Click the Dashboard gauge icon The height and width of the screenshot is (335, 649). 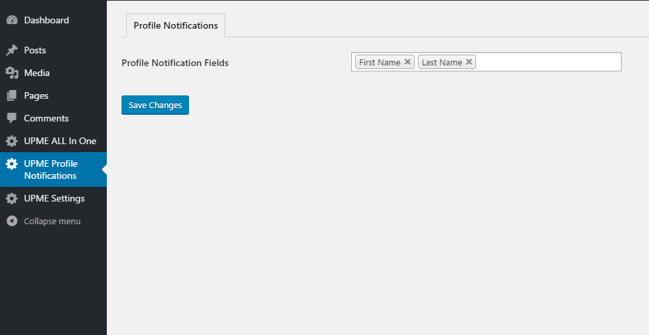pyautogui.click(x=12, y=20)
